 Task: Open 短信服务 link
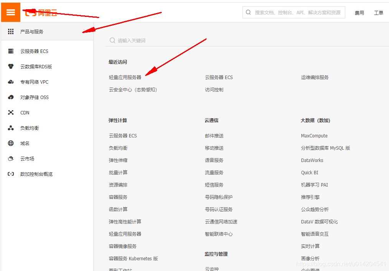(214, 185)
